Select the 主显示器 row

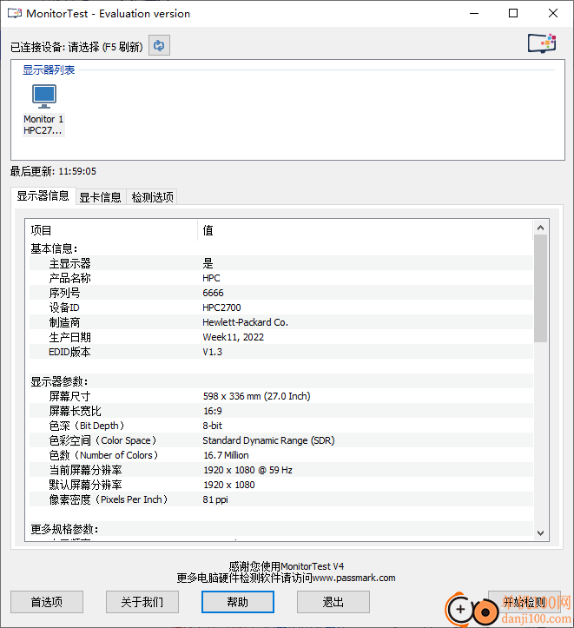pos(281,263)
